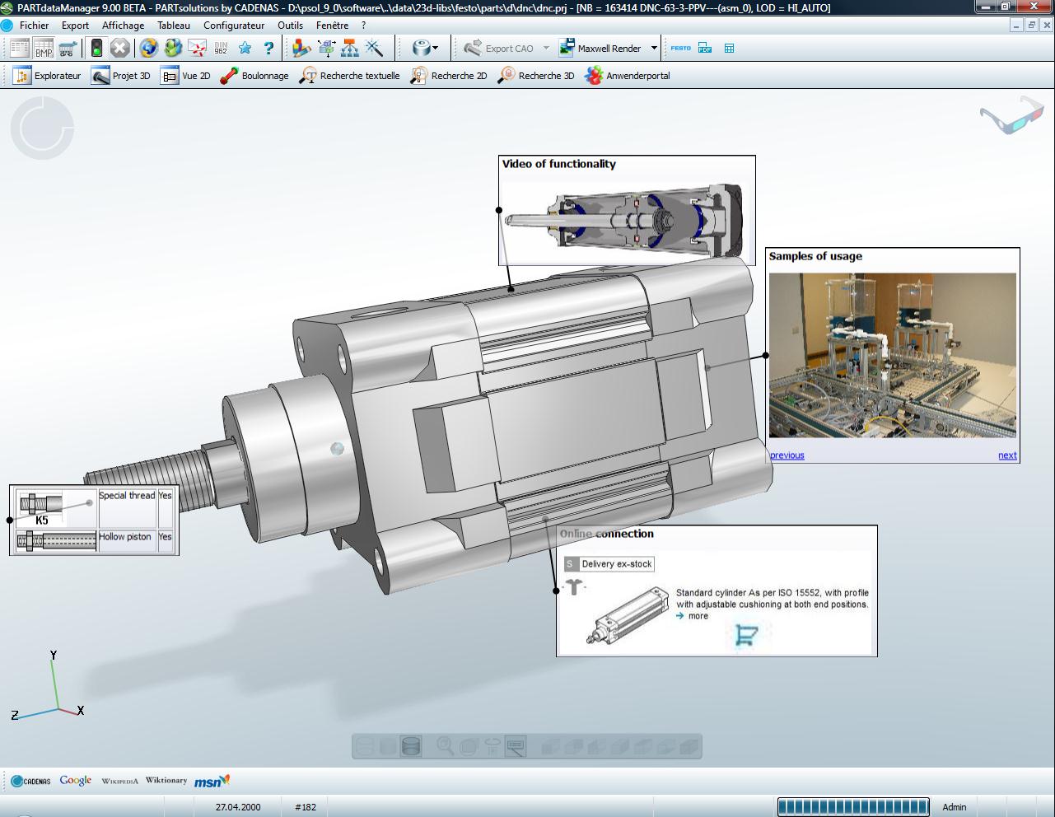Click the Video of functionality cutaway image
1055x817 pixels.
point(626,220)
